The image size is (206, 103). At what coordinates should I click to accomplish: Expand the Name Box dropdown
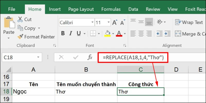click(38, 57)
